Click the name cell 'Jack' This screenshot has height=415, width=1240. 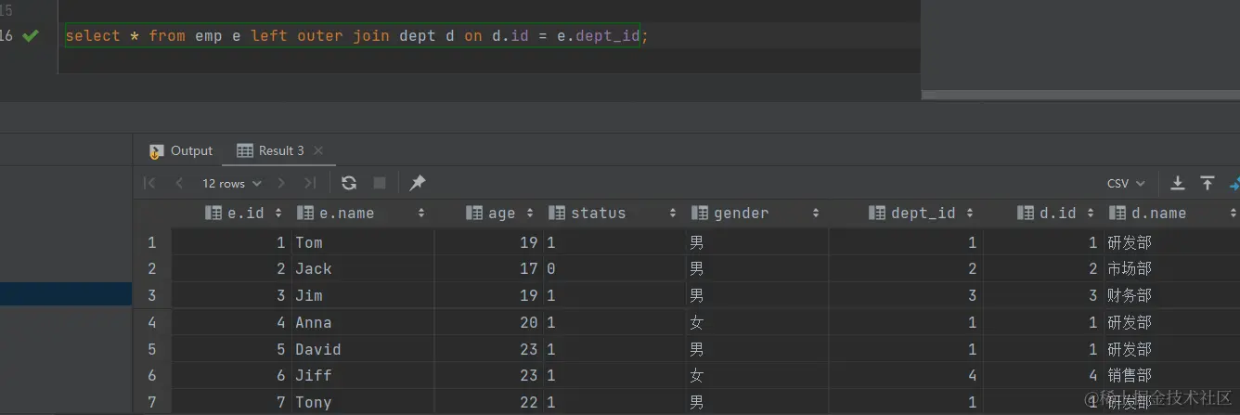tap(363, 268)
